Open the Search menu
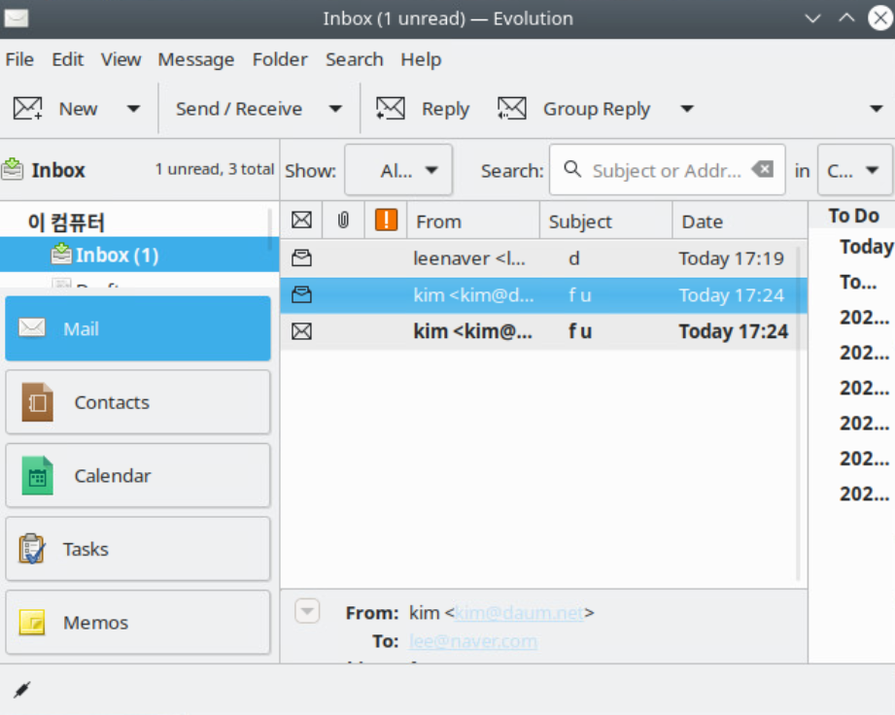Viewport: 895px width, 715px height. 354,59
